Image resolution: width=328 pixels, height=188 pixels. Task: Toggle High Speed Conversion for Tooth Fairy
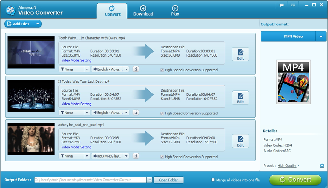coord(162,70)
